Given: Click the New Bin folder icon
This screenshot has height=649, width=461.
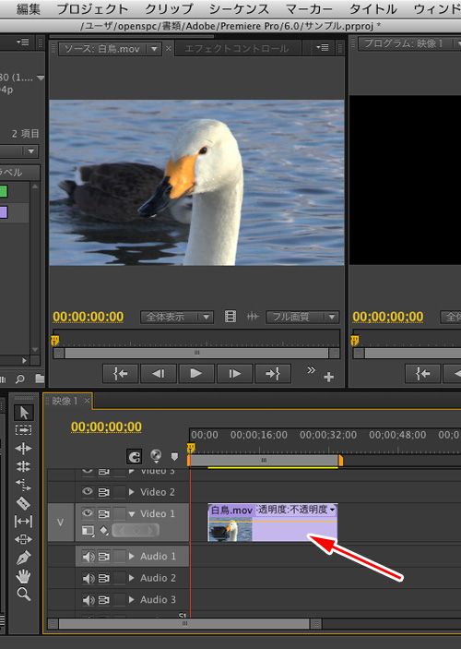Looking at the screenshot, I should (x=40, y=379).
